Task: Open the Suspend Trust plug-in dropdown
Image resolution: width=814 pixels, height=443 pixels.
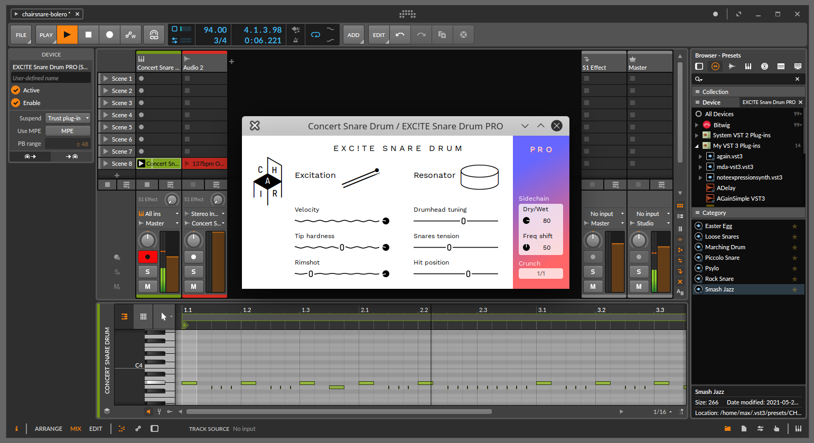Action: pyautogui.click(x=68, y=118)
